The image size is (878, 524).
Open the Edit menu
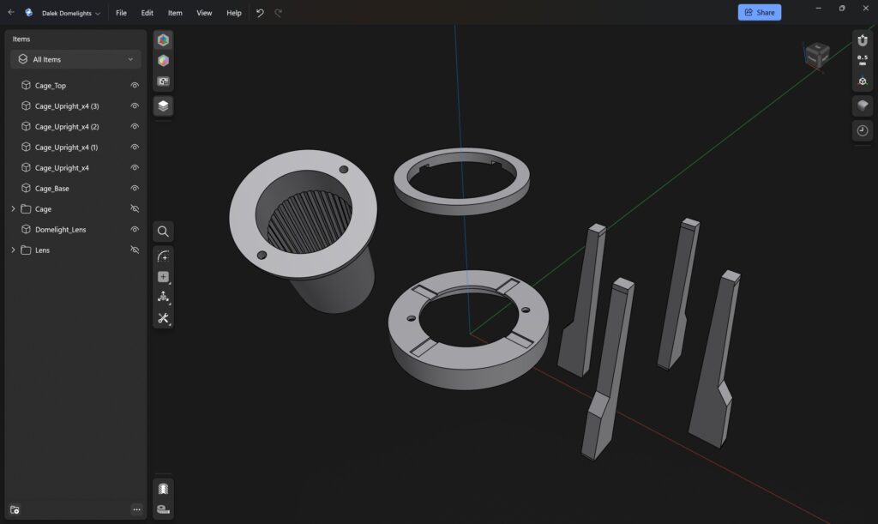[x=147, y=13]
